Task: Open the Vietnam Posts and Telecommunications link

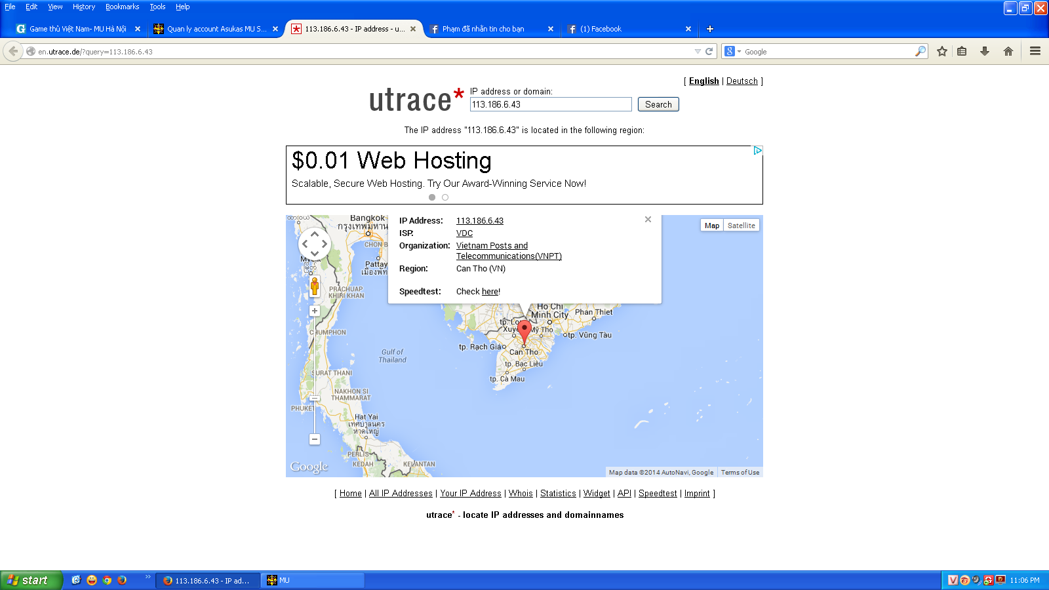Action: [x=509, y=251]
